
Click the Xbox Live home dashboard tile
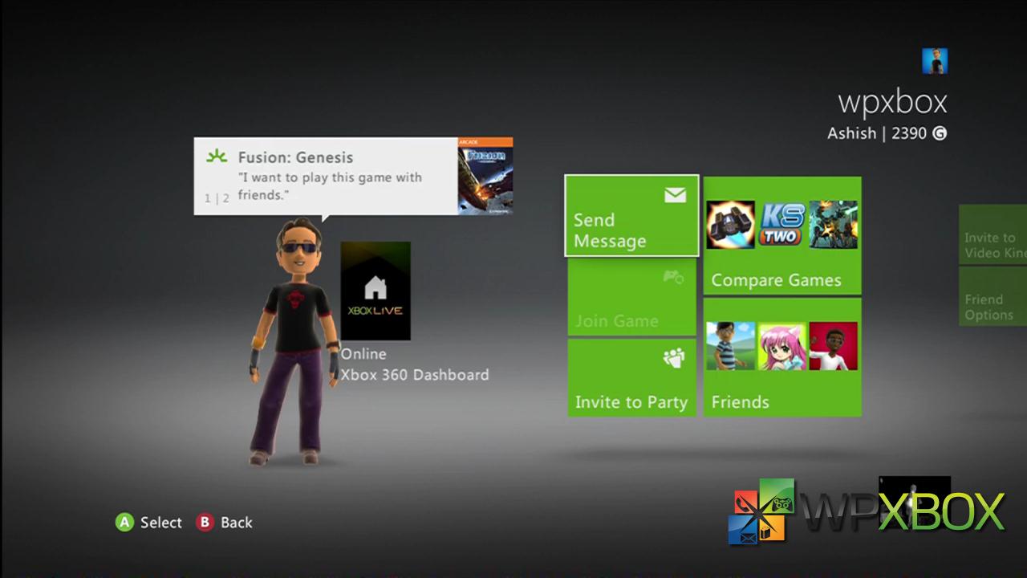coord(375,291)
